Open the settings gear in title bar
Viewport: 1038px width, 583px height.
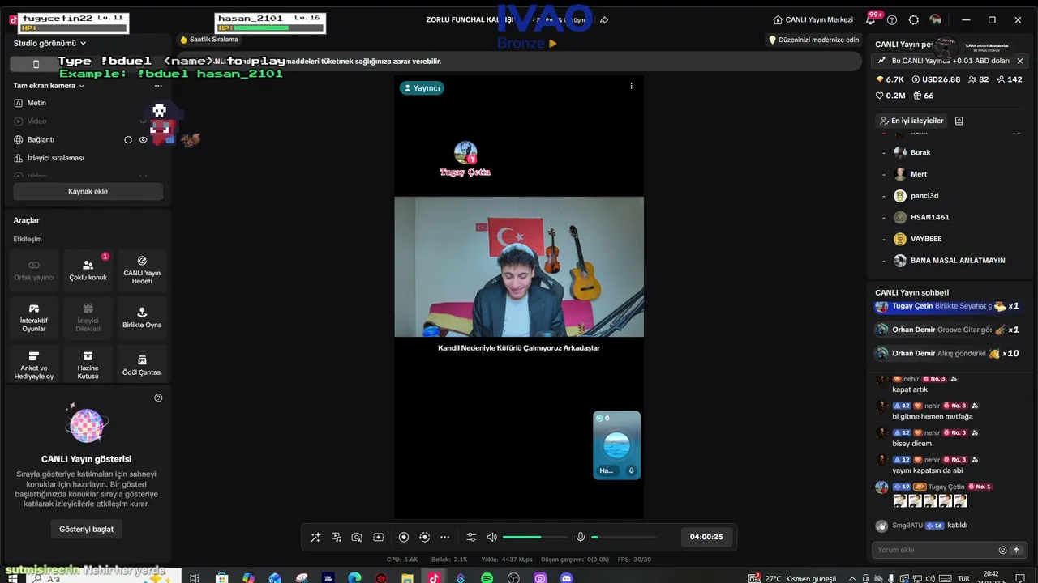pos(914,20)
